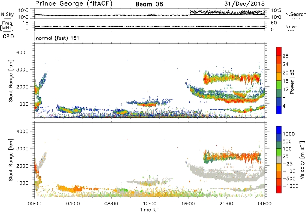Click the 04:00 time tick label
The height and width of the screenshot is (212, 306).
(73, 204)
